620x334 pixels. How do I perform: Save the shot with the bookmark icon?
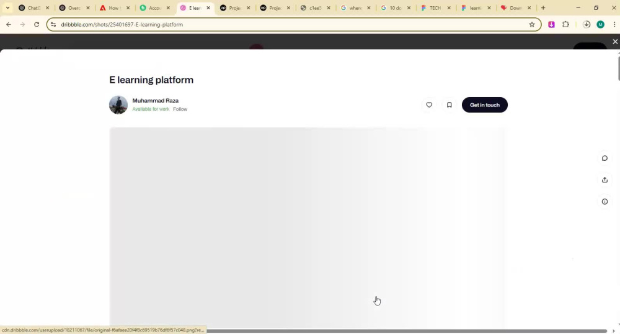point(449,105)
